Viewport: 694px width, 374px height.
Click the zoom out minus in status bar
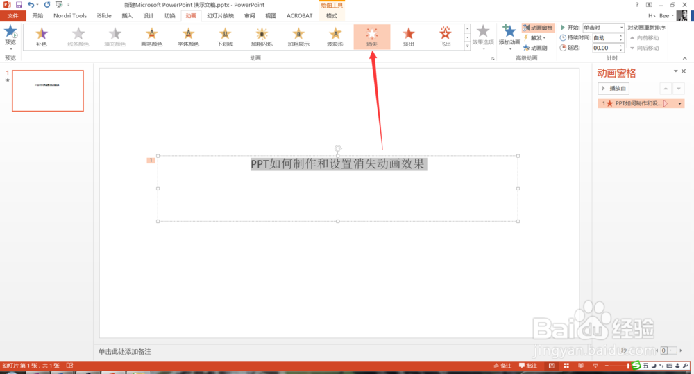[x=607, y=366]
